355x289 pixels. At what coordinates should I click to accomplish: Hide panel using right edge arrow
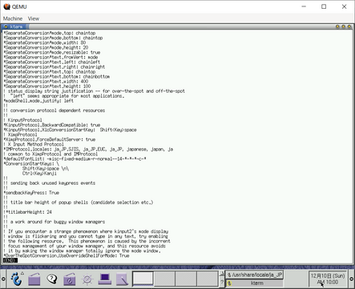tap(352, 279)
